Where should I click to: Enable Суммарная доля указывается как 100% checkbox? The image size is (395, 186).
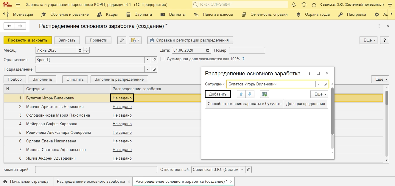pos(163,59)
